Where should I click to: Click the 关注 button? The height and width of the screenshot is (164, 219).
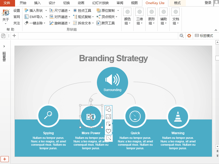17,23
